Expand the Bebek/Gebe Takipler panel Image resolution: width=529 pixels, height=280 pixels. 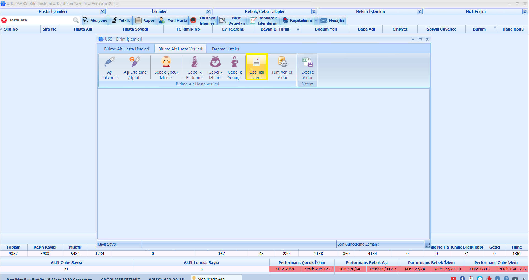pos(314,12)
